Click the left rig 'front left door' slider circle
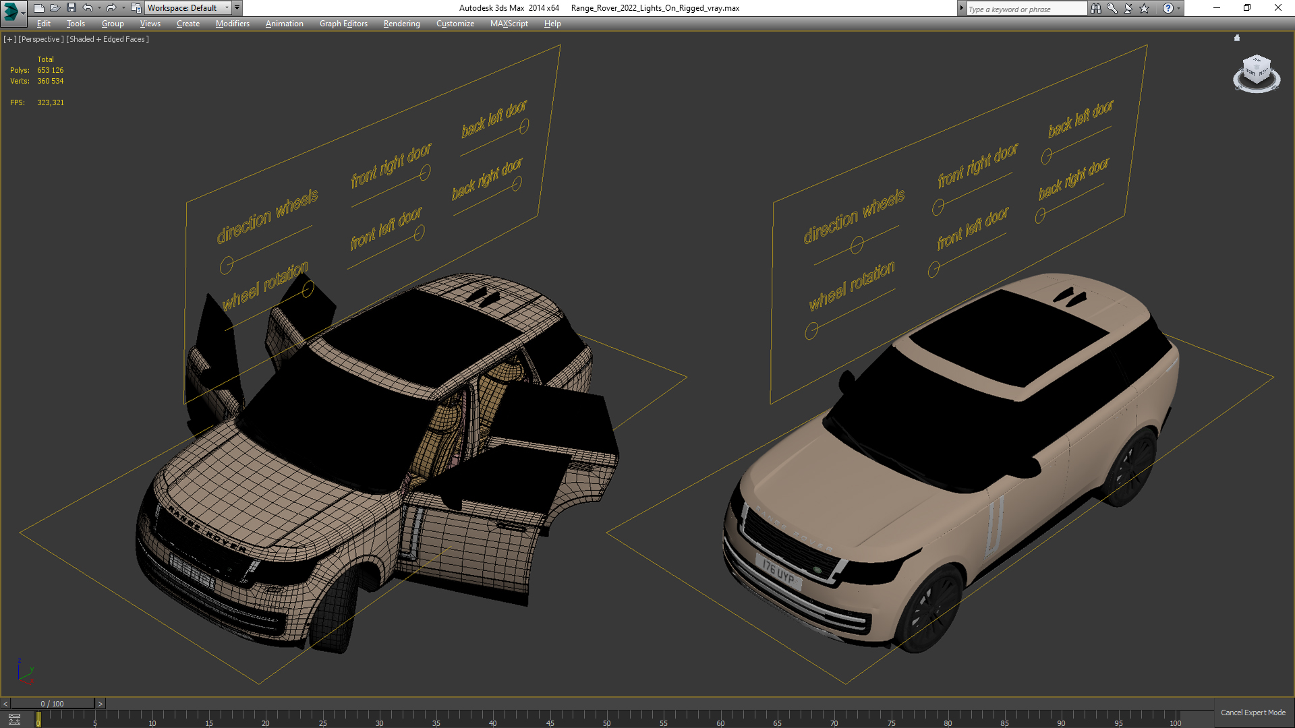The image size is (1295, 728). coord(419,233)
